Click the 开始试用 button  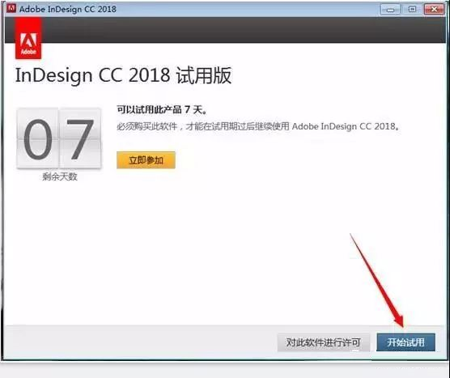pos(405,342)
